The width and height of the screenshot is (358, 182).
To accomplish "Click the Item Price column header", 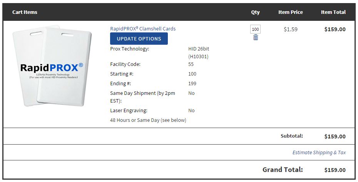I will coord(290,12).
